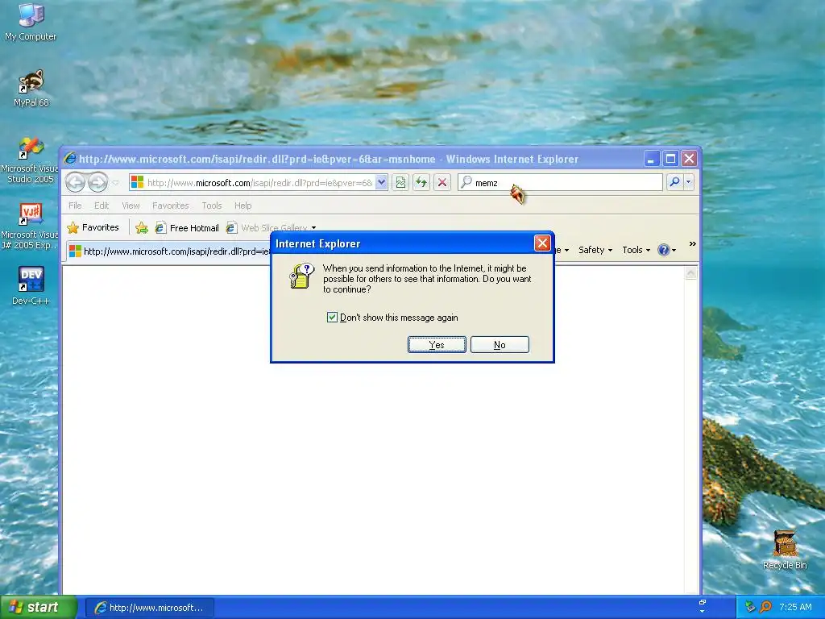Open the File menu

75,206
